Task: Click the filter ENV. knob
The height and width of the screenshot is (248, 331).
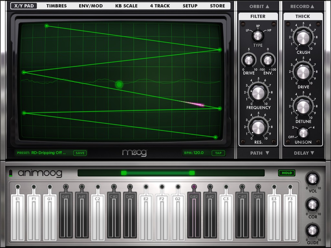Action: pos(268,60)
